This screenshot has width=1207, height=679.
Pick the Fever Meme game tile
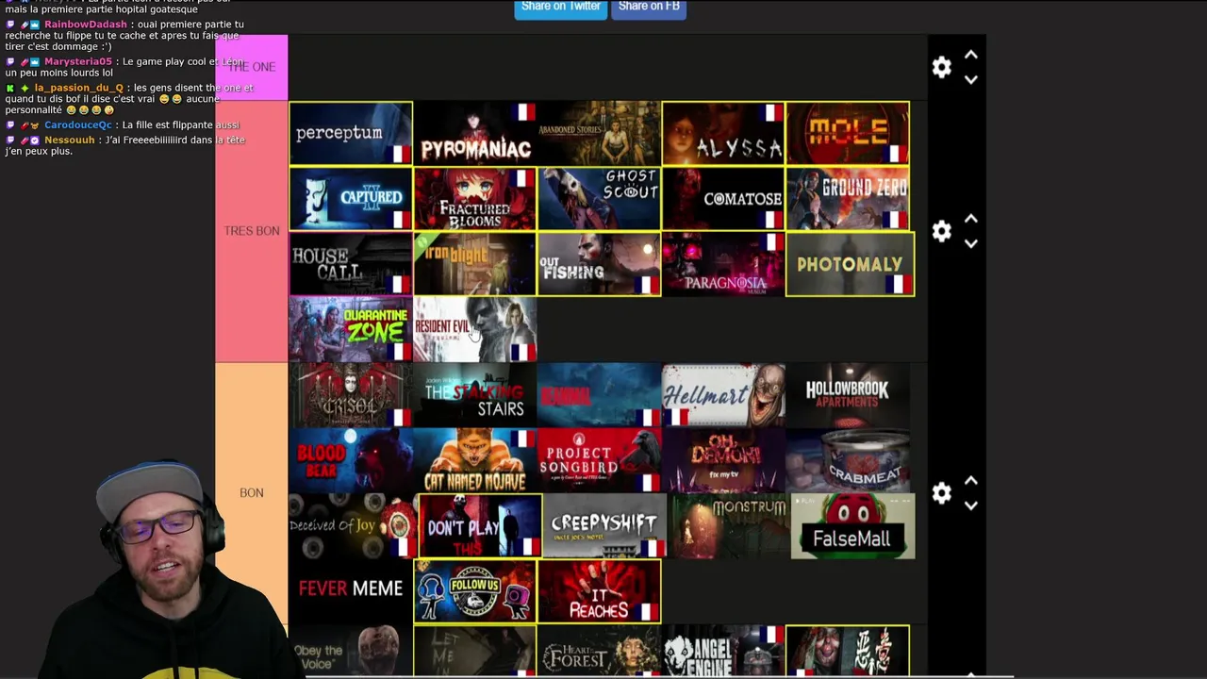pyautogui.click(x=351, y=591)
